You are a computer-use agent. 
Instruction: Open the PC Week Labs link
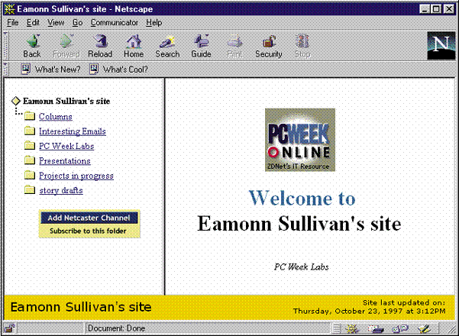pyautogui.click(x=66, y=146)
